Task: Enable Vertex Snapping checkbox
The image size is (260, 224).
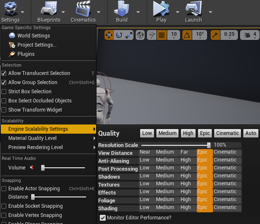Action: [x=4, y=215]
